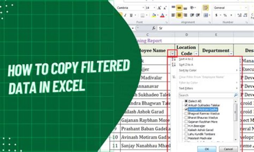254x152 pixels.
Task: Open the Number dialog launcher
Action: point(247,22)
